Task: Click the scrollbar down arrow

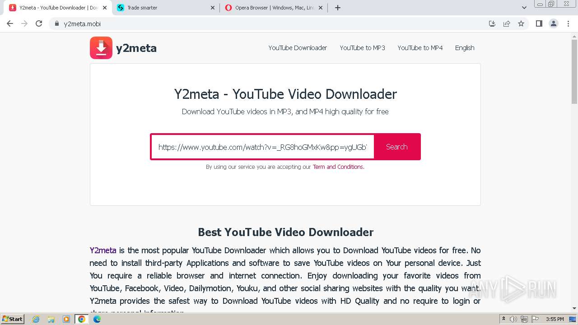Action: (574, 309)
